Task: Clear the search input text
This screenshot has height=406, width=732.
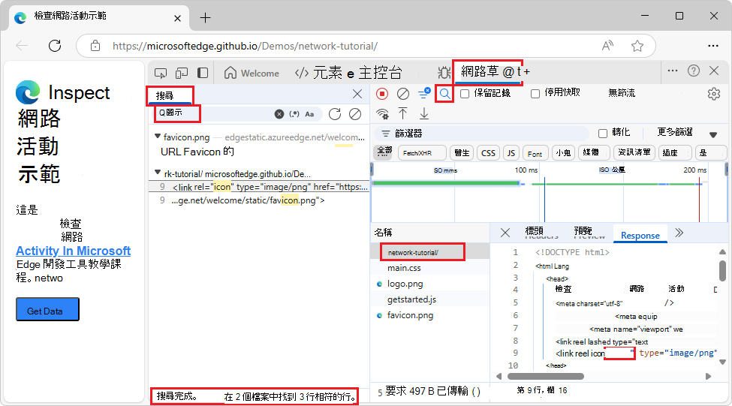Action: (x=279, y=114)
